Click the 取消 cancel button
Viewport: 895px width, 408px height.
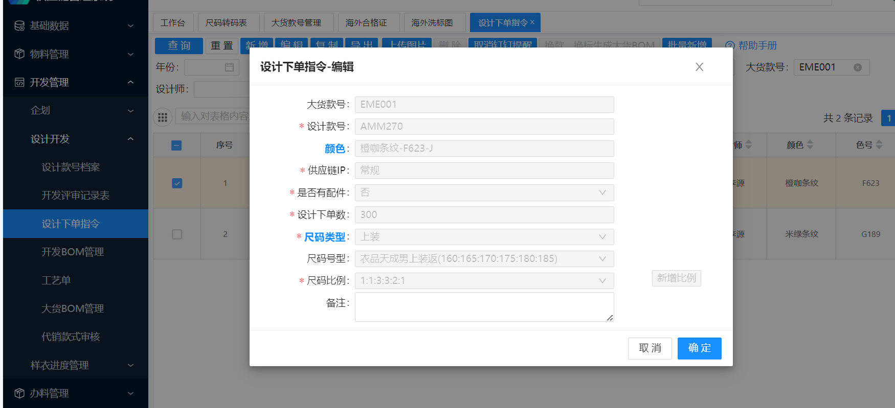pos(650,348)
